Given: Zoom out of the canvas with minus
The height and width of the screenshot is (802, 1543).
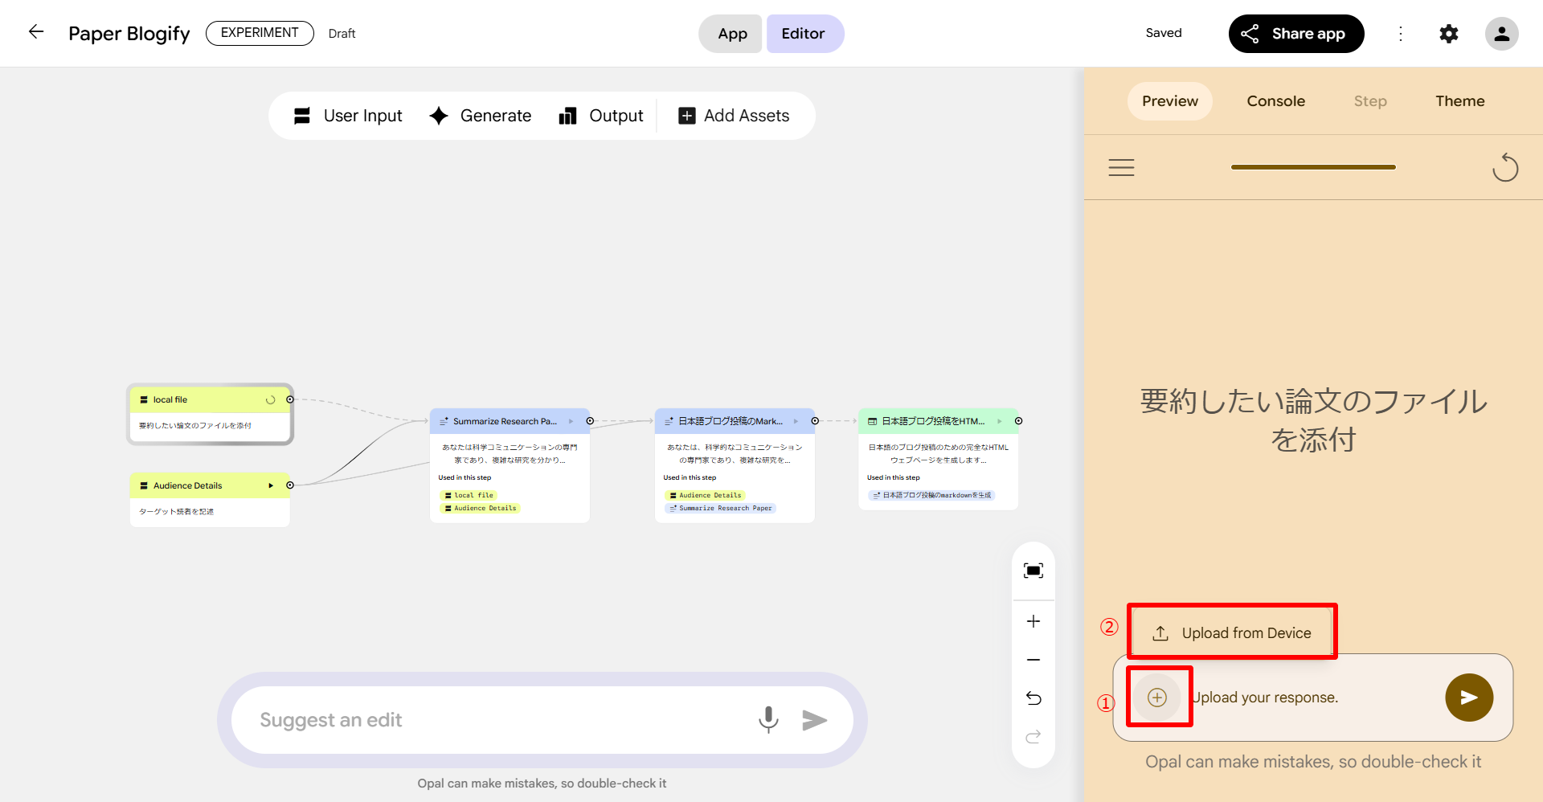Looking at the screenshot, I should 1033,660.
